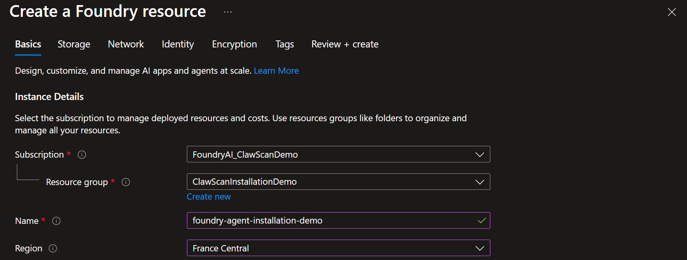Show Region info tooltip icon
This screenshot has width=687, height=260.
(53, 248)
